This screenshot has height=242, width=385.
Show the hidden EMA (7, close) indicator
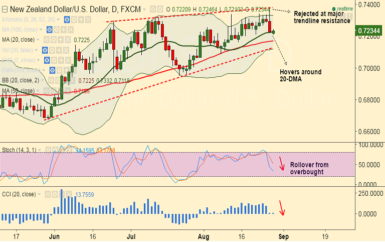[47, 60]
